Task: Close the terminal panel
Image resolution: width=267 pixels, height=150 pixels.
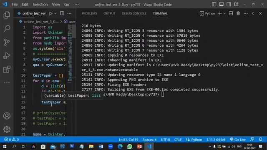Action: coord(260,13)
